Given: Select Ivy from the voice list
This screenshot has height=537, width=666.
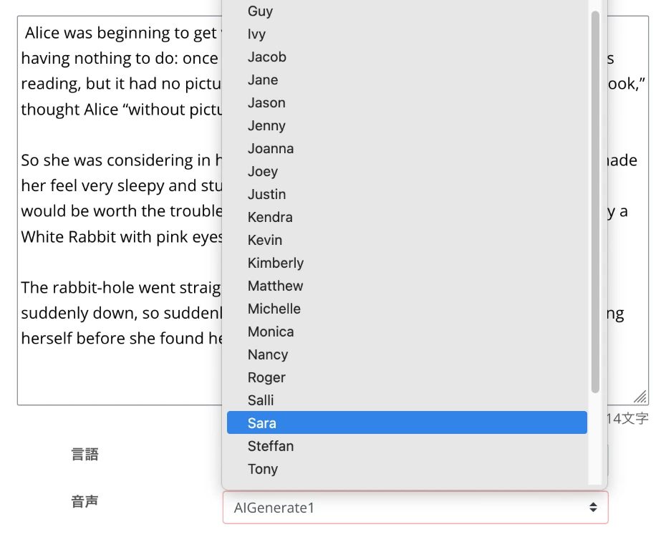Looking at the screenshot, I should [407, 34].
